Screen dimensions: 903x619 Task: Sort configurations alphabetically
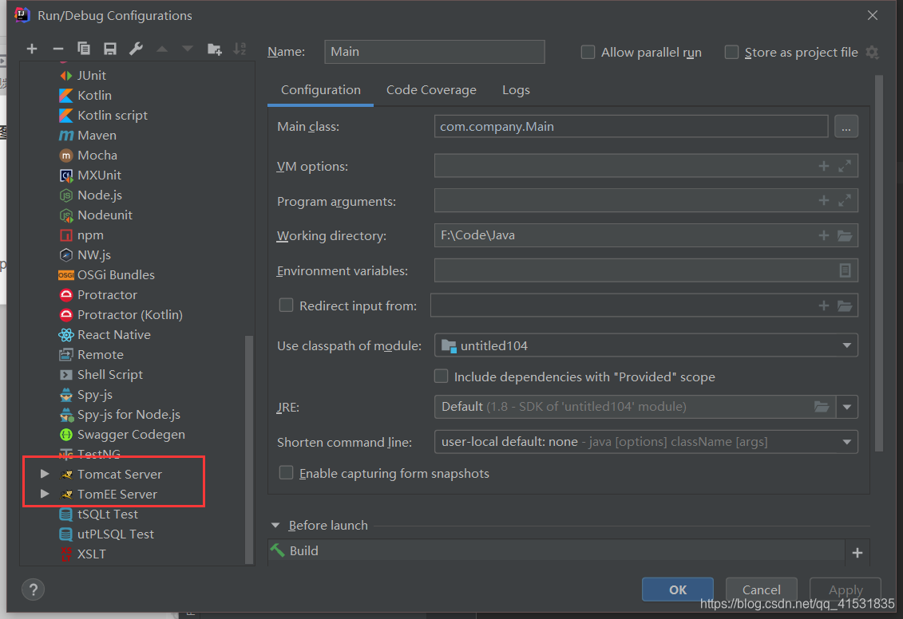point(240,49)
